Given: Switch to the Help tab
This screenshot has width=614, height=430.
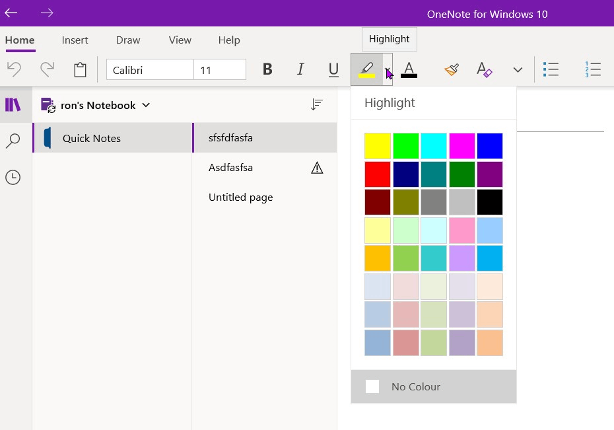Looking at the screenshot, I should click(229, 40).
